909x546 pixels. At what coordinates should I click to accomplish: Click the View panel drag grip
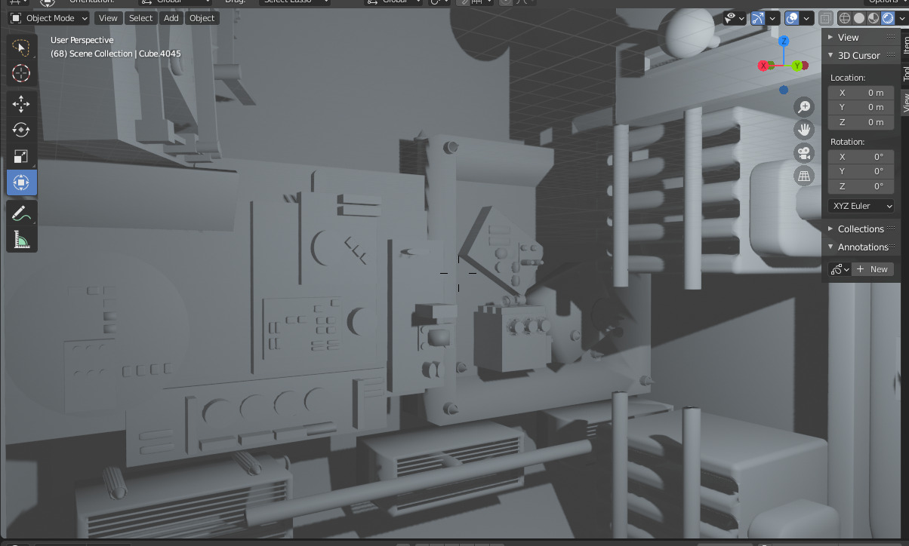point(890,37)
